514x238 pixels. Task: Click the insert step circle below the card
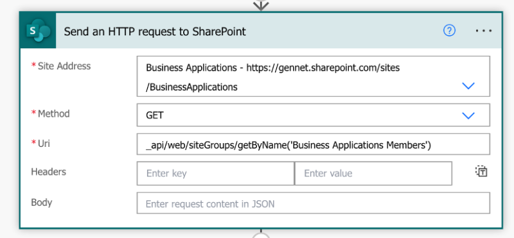(x=261, y=235)
